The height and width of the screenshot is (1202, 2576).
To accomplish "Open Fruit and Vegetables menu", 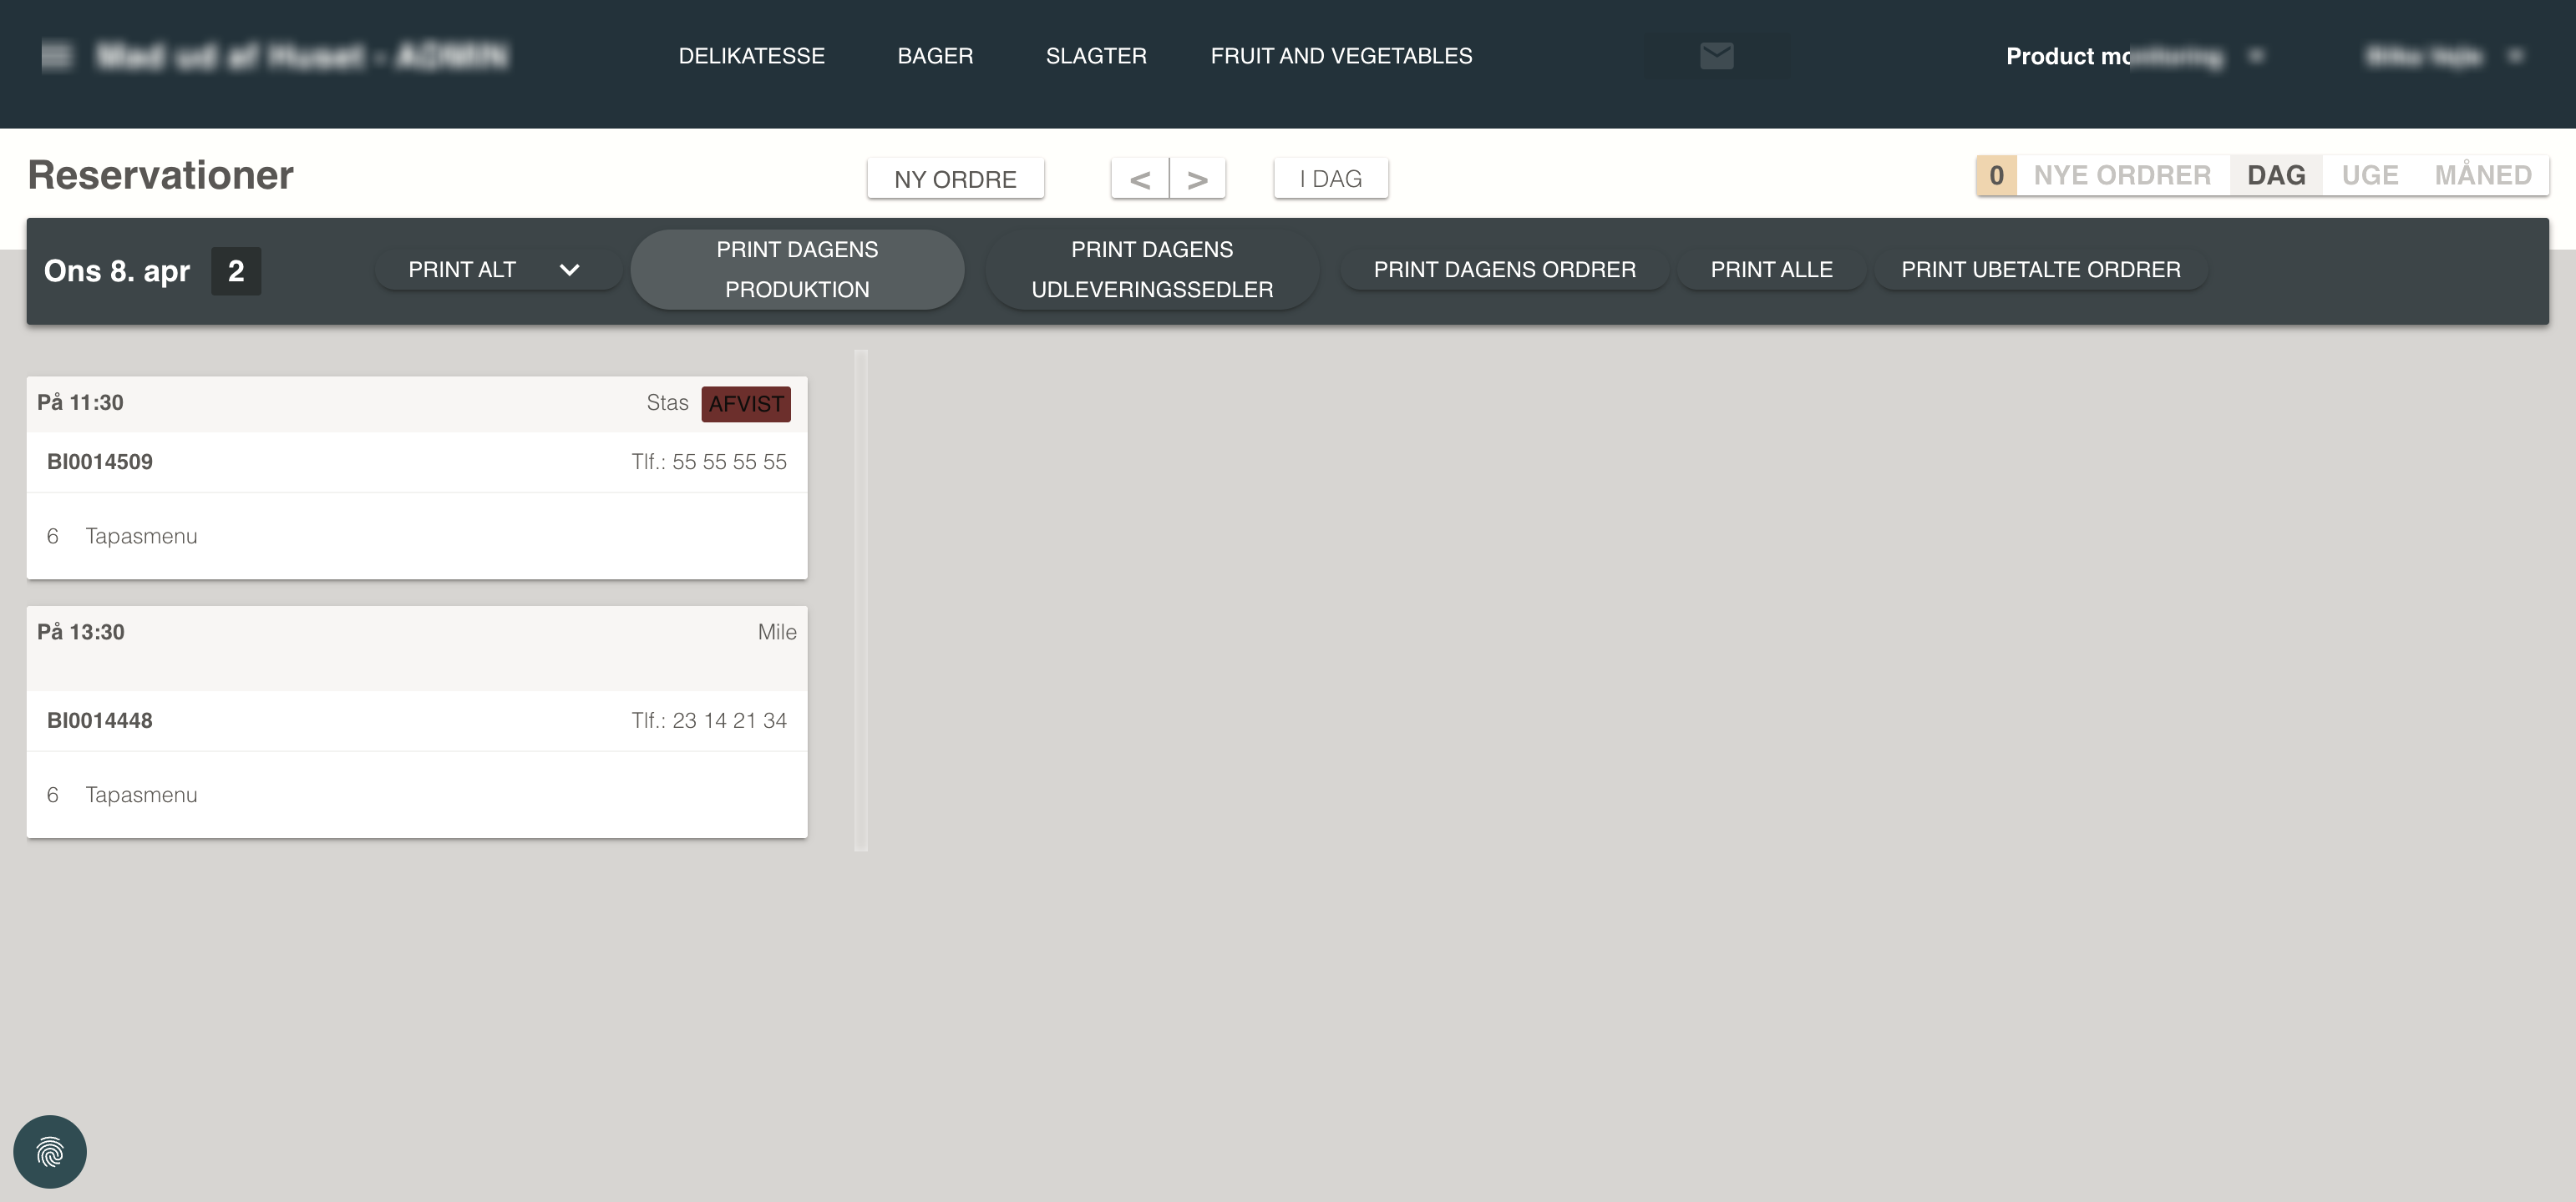I will [1341, 56].
